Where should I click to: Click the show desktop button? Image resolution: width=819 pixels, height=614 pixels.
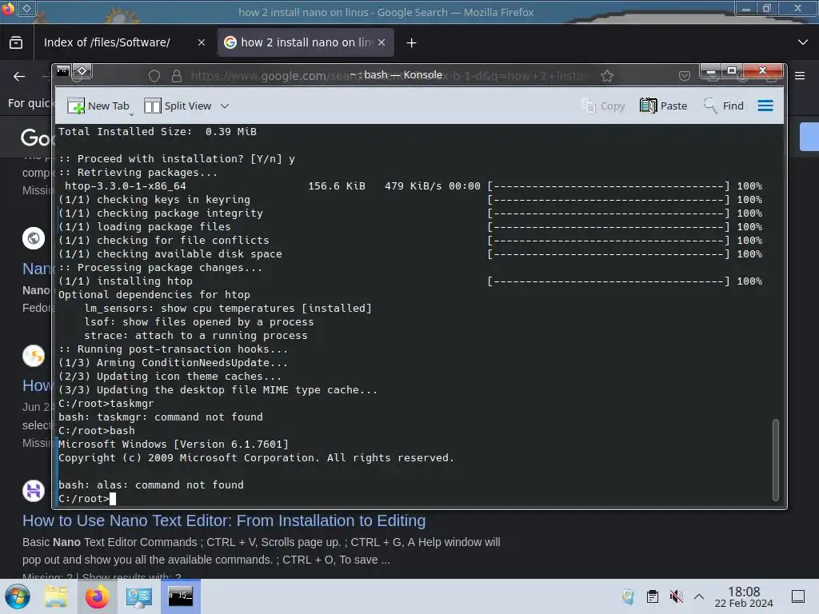click(x=798, y=596)
